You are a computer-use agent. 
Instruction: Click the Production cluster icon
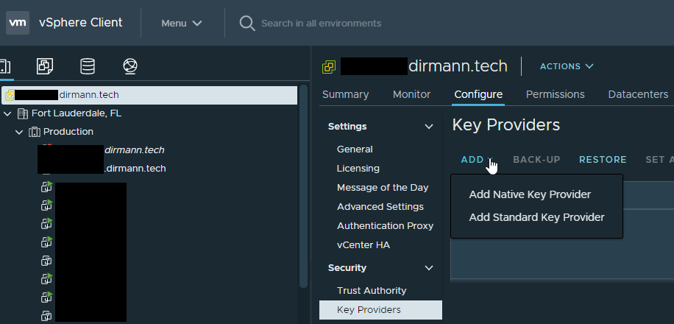coord(35,132)
